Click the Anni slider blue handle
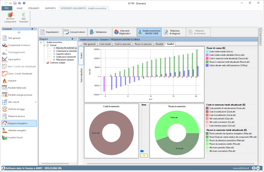264x172 pixels. (142, 151)
